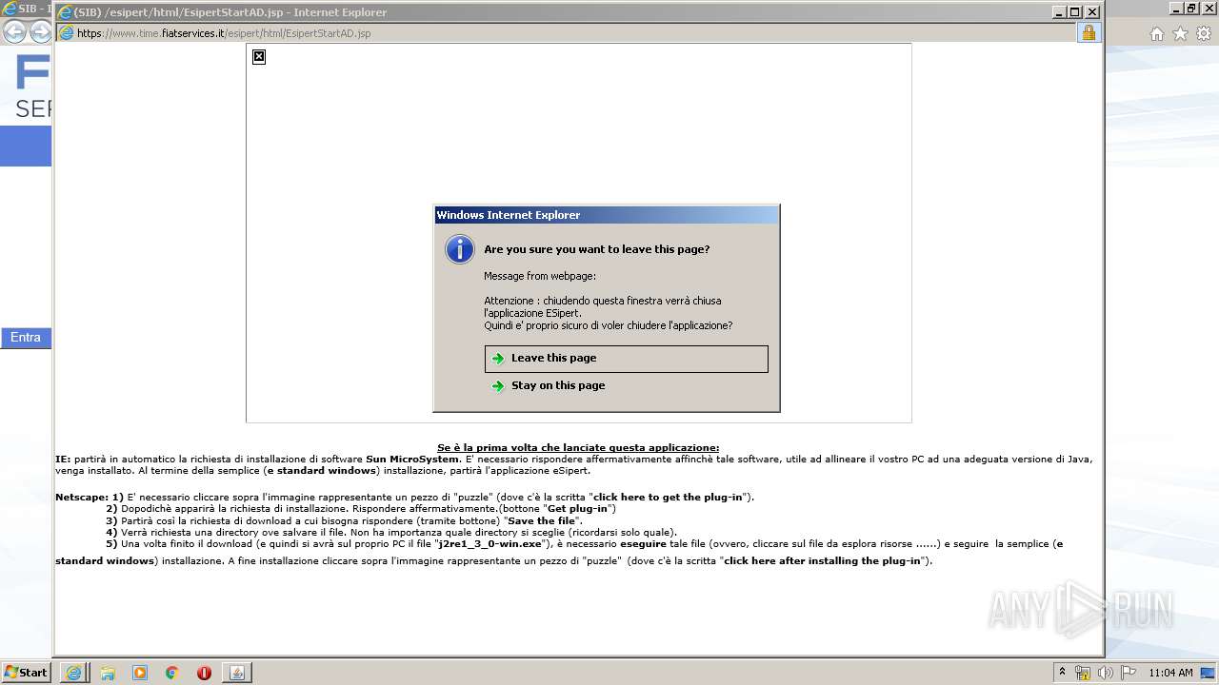1219x685 pixels.
Task: Click the IE page icon in popup title bar
Action: click(65, 12)
